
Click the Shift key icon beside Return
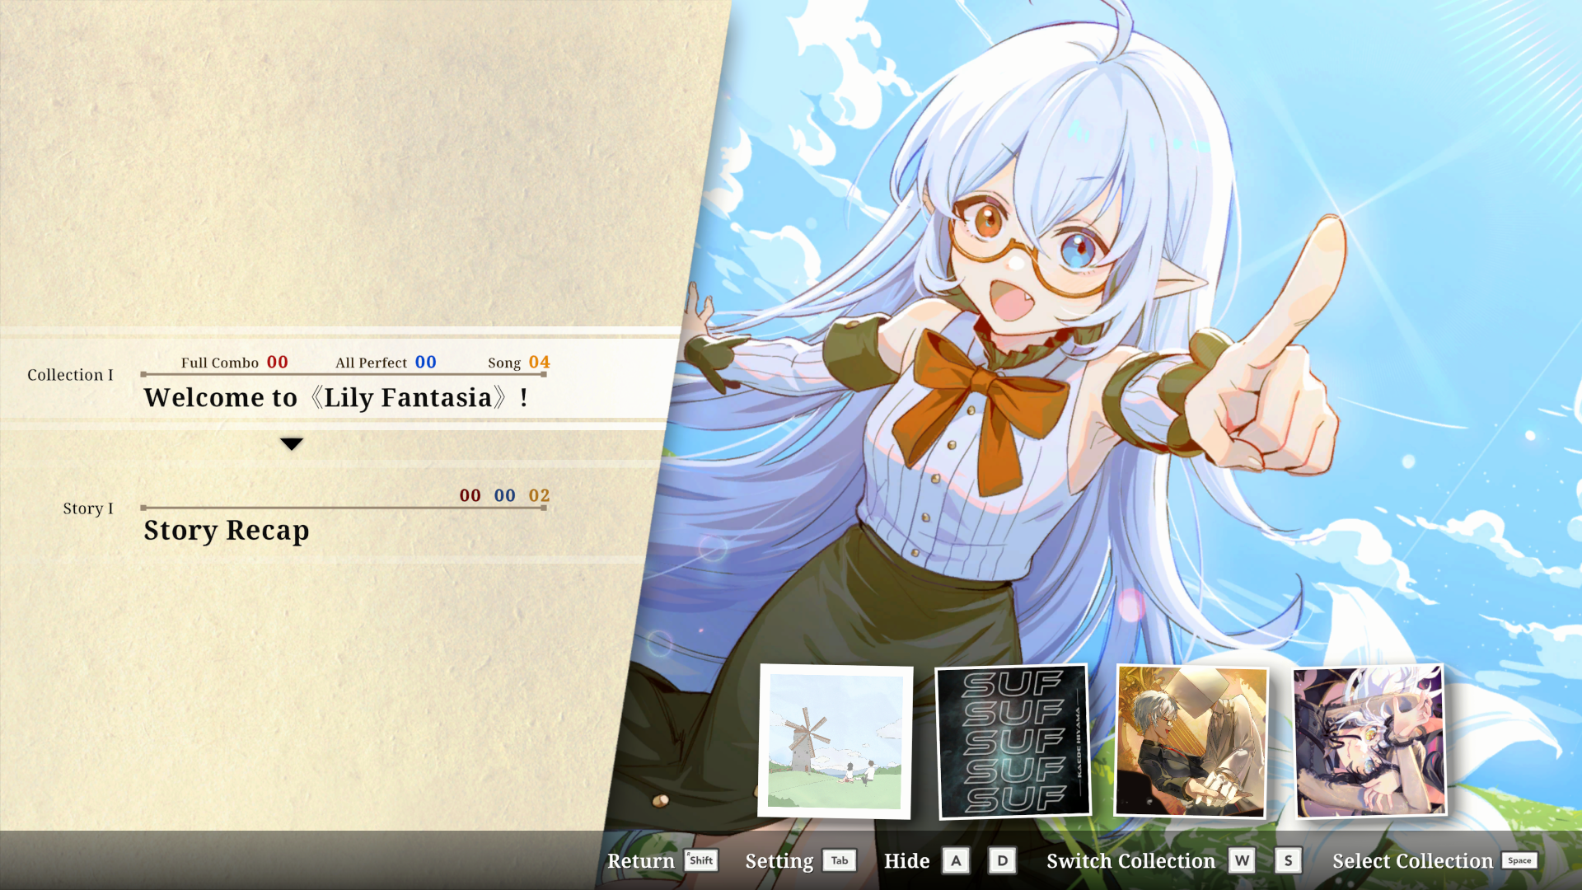[701, 860]
